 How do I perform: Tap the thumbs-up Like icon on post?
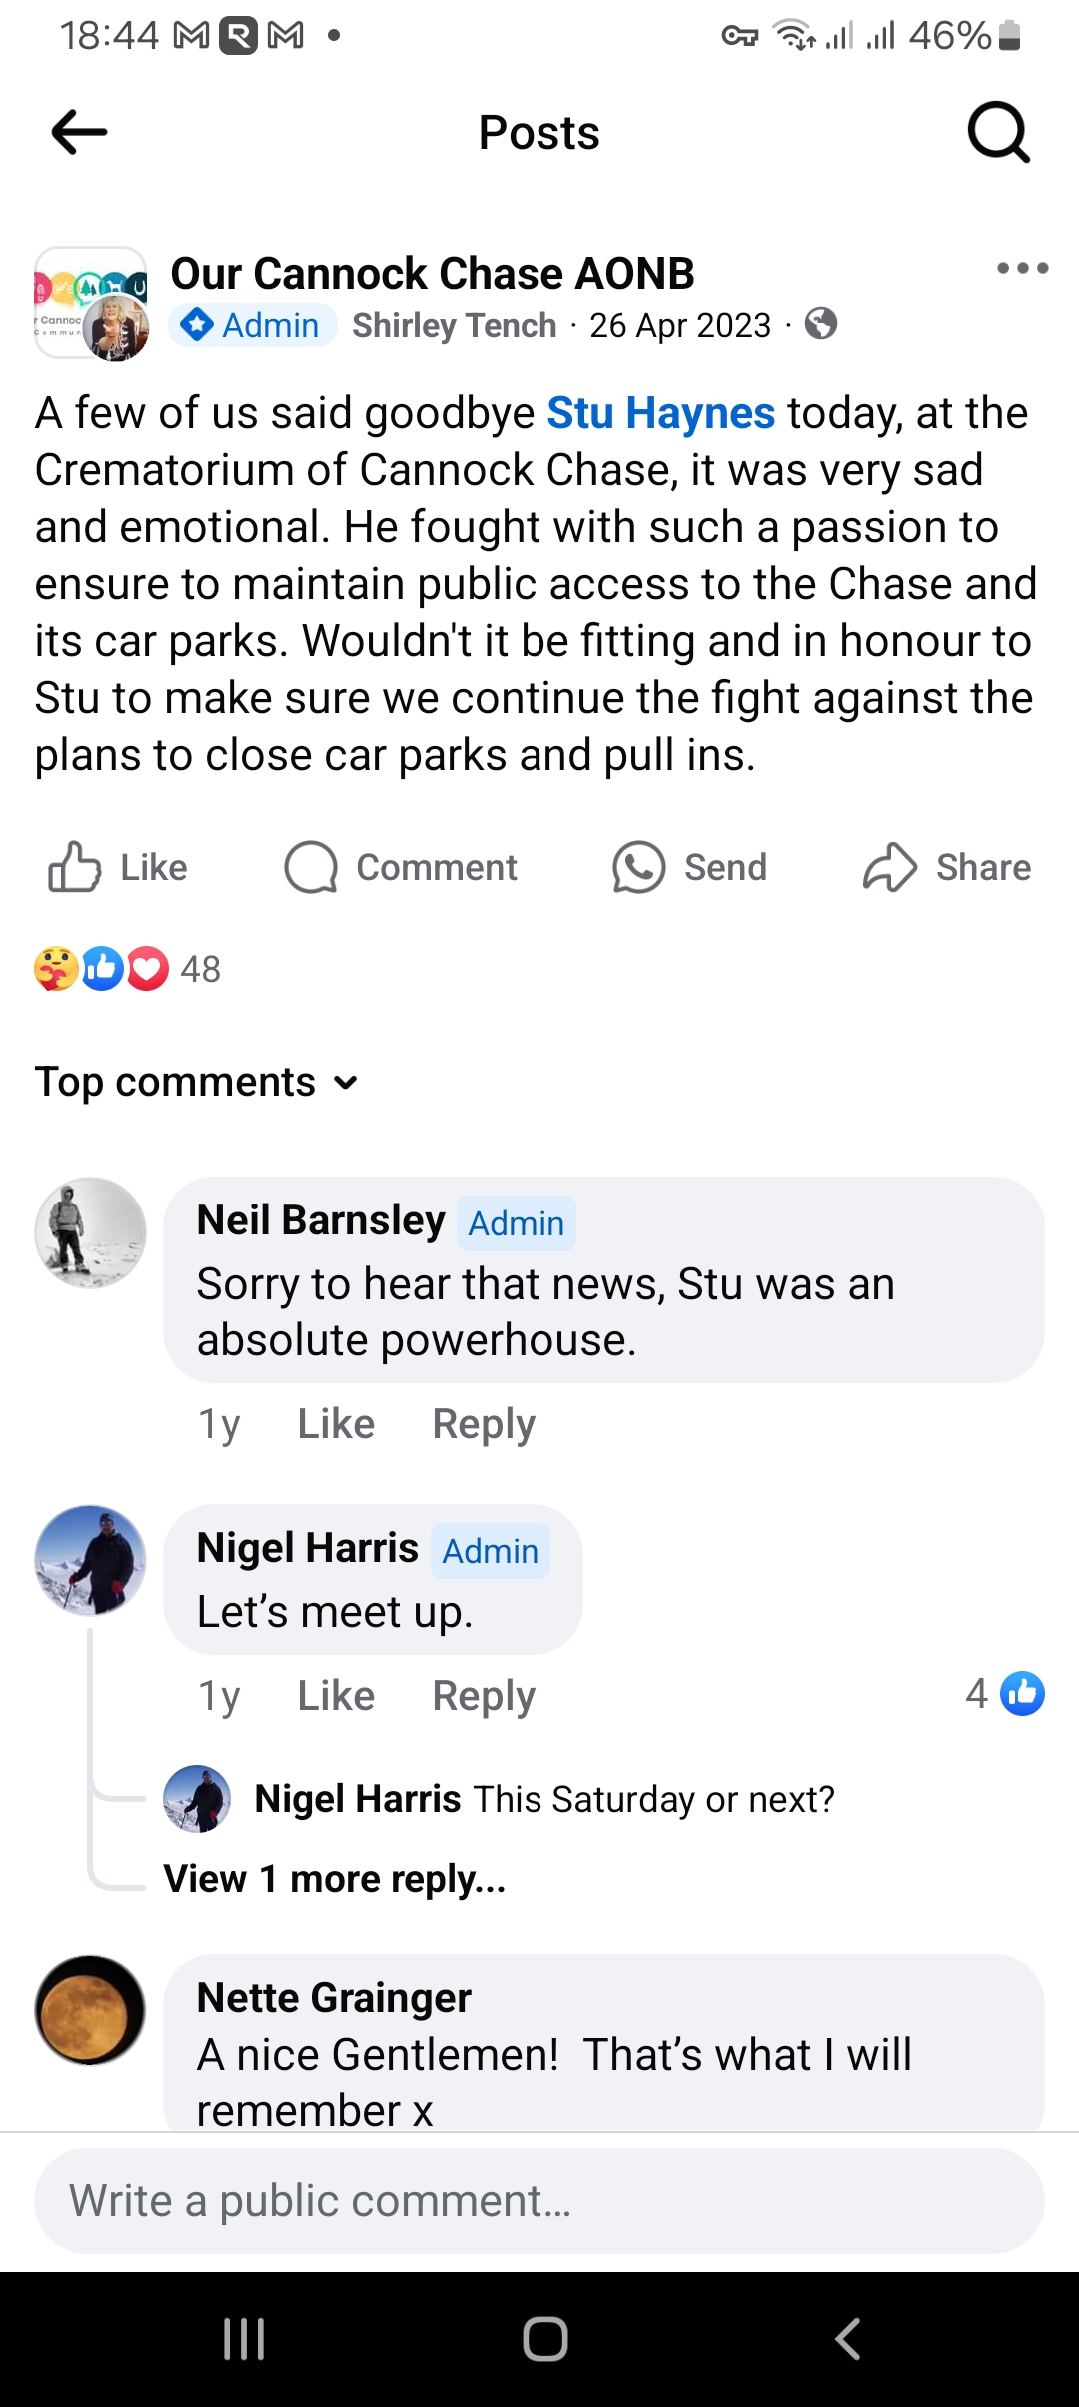click(x=76, y=867)
